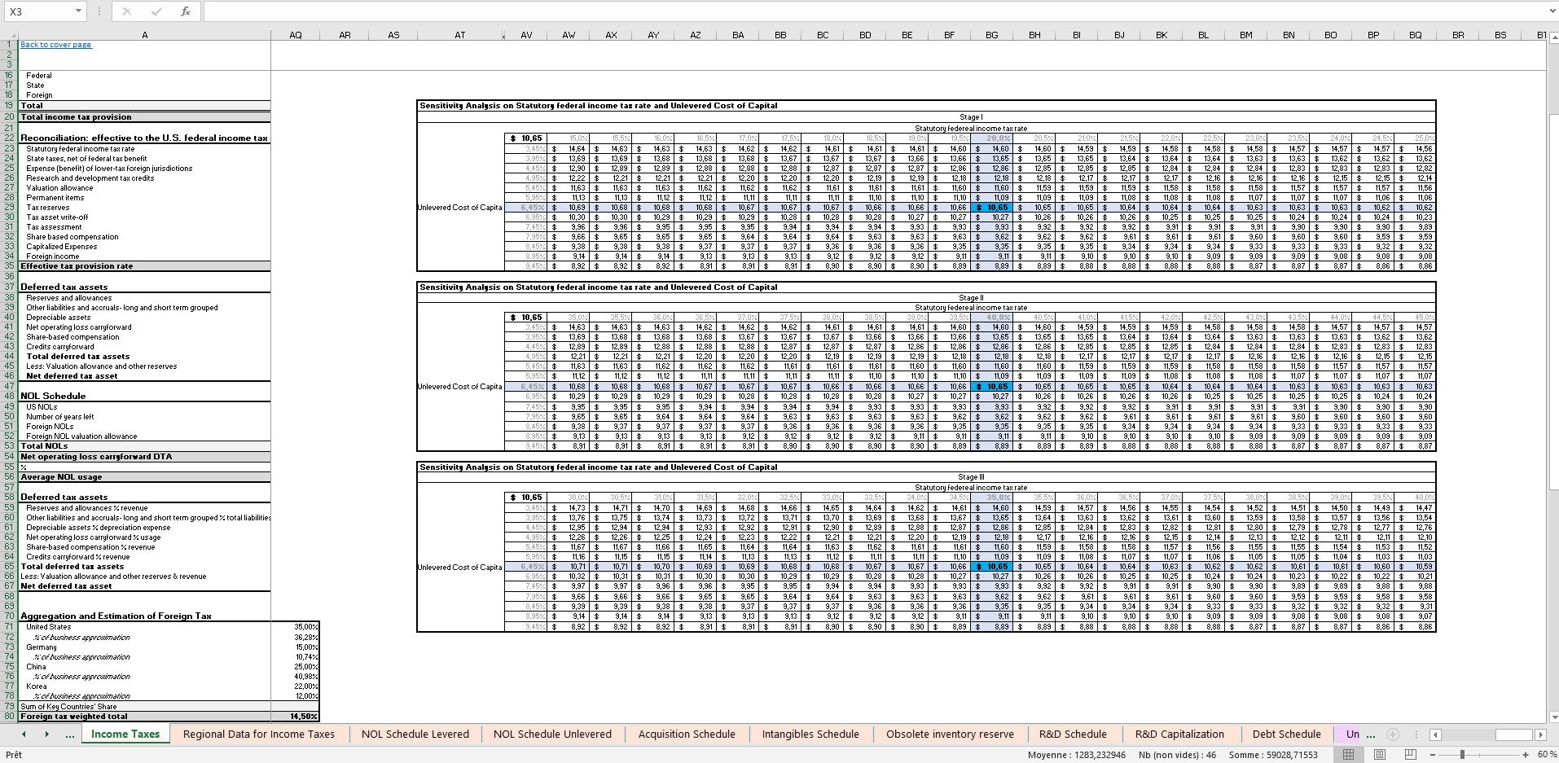Switch to NOL Schedule Levered tab
1559x763 pixels.
pyautogui.click(x=415, y=734)
